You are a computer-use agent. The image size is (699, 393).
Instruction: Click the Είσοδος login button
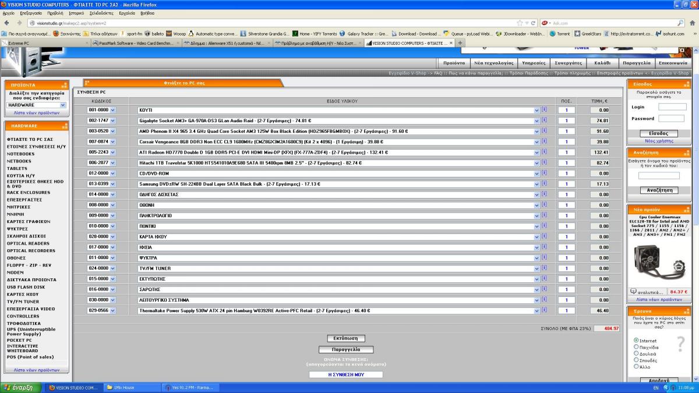click(658, 133)
